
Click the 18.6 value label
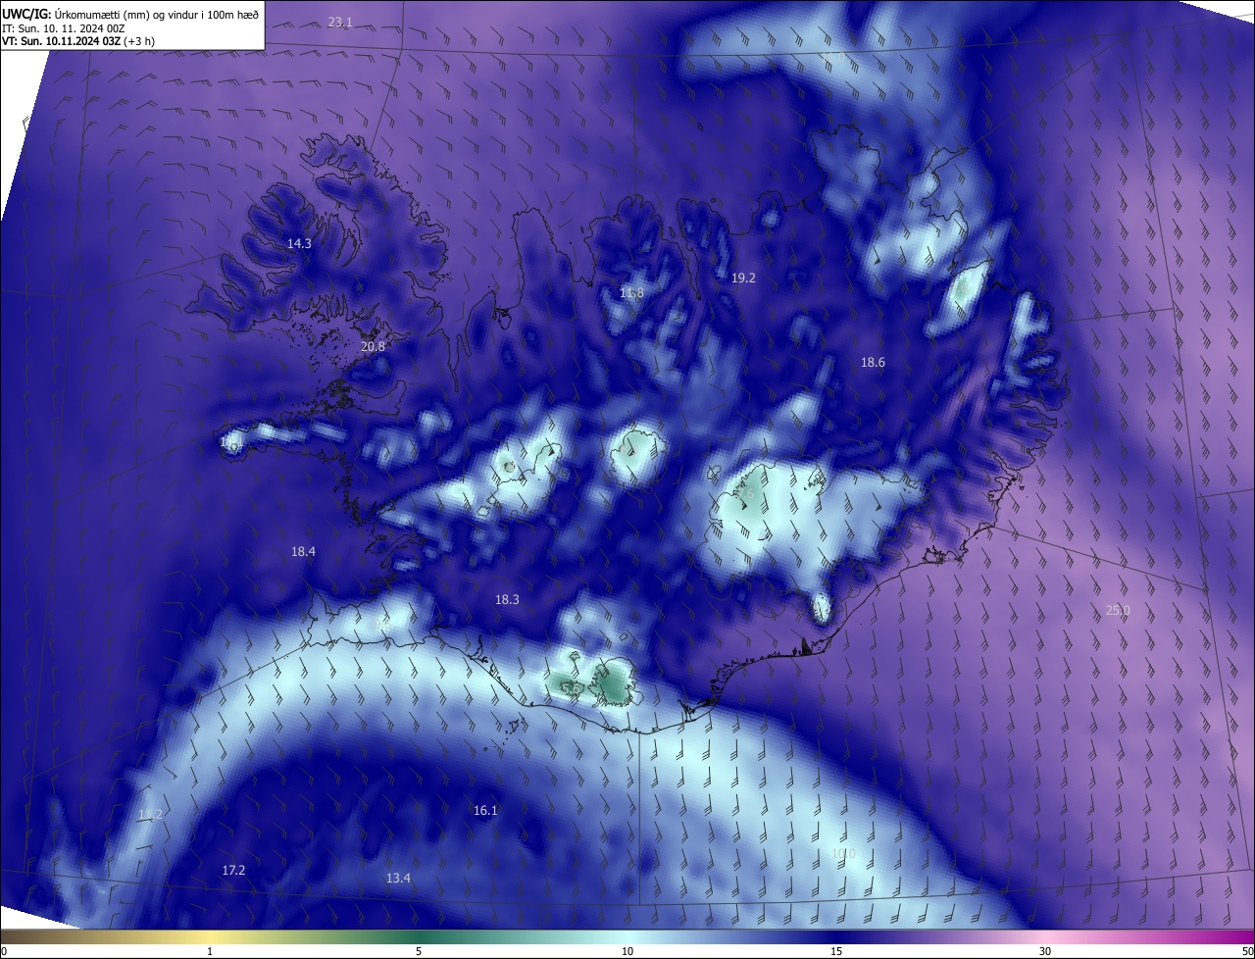pos(873,362)
